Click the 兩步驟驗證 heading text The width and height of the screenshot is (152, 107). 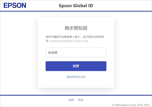76,28
